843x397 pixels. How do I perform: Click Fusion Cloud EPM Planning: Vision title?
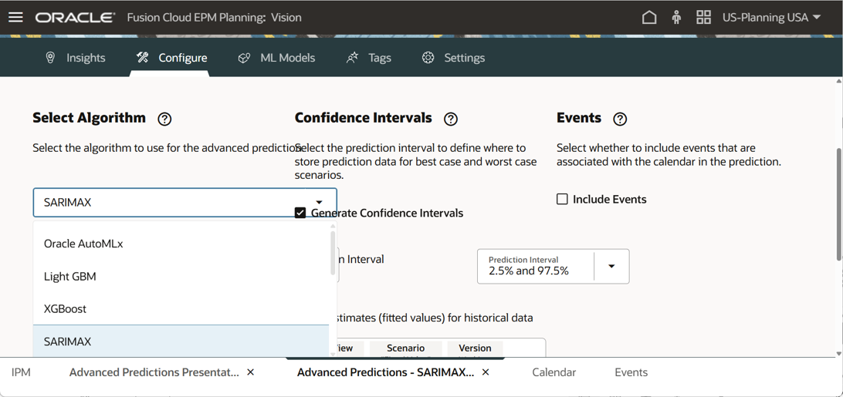pyautogui.click(x=214, y=18)
